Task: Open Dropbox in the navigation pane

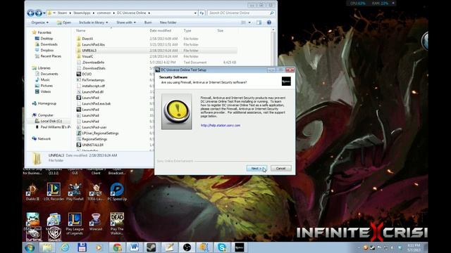Action: pos(47,50)
